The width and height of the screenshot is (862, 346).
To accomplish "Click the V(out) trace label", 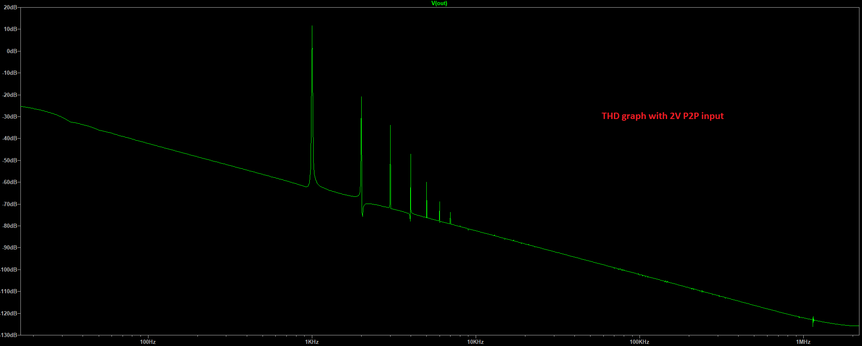I will point(439,3).
